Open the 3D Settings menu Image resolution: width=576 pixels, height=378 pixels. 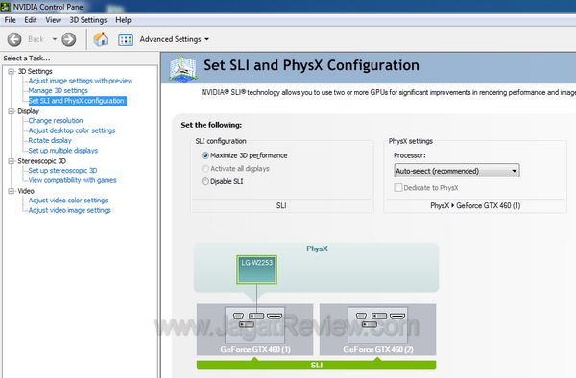pyautogui.click(x=88, y=20)
